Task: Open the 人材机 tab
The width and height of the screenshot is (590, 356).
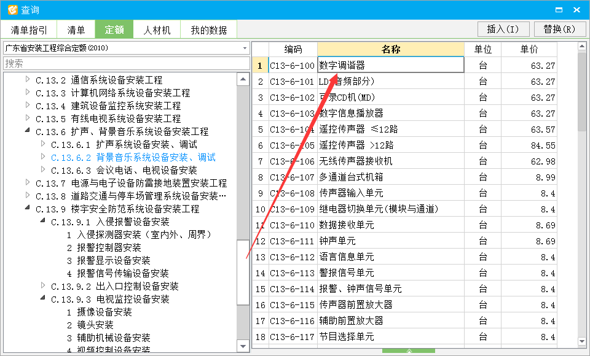Action: tap(157, 29)
